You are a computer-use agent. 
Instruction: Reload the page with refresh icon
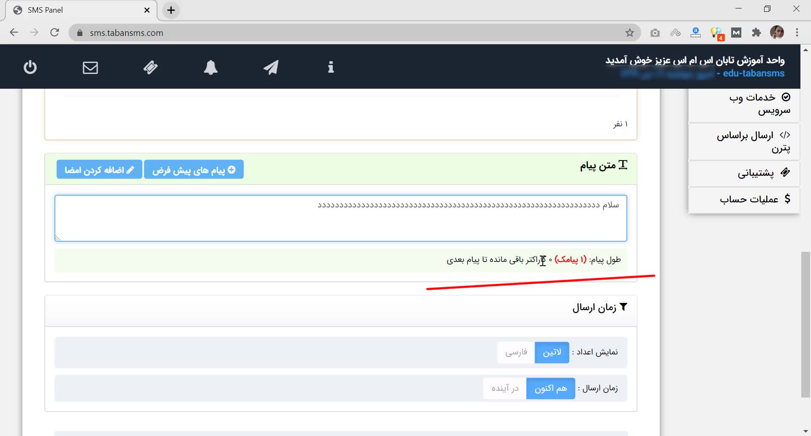pos(54,33)
